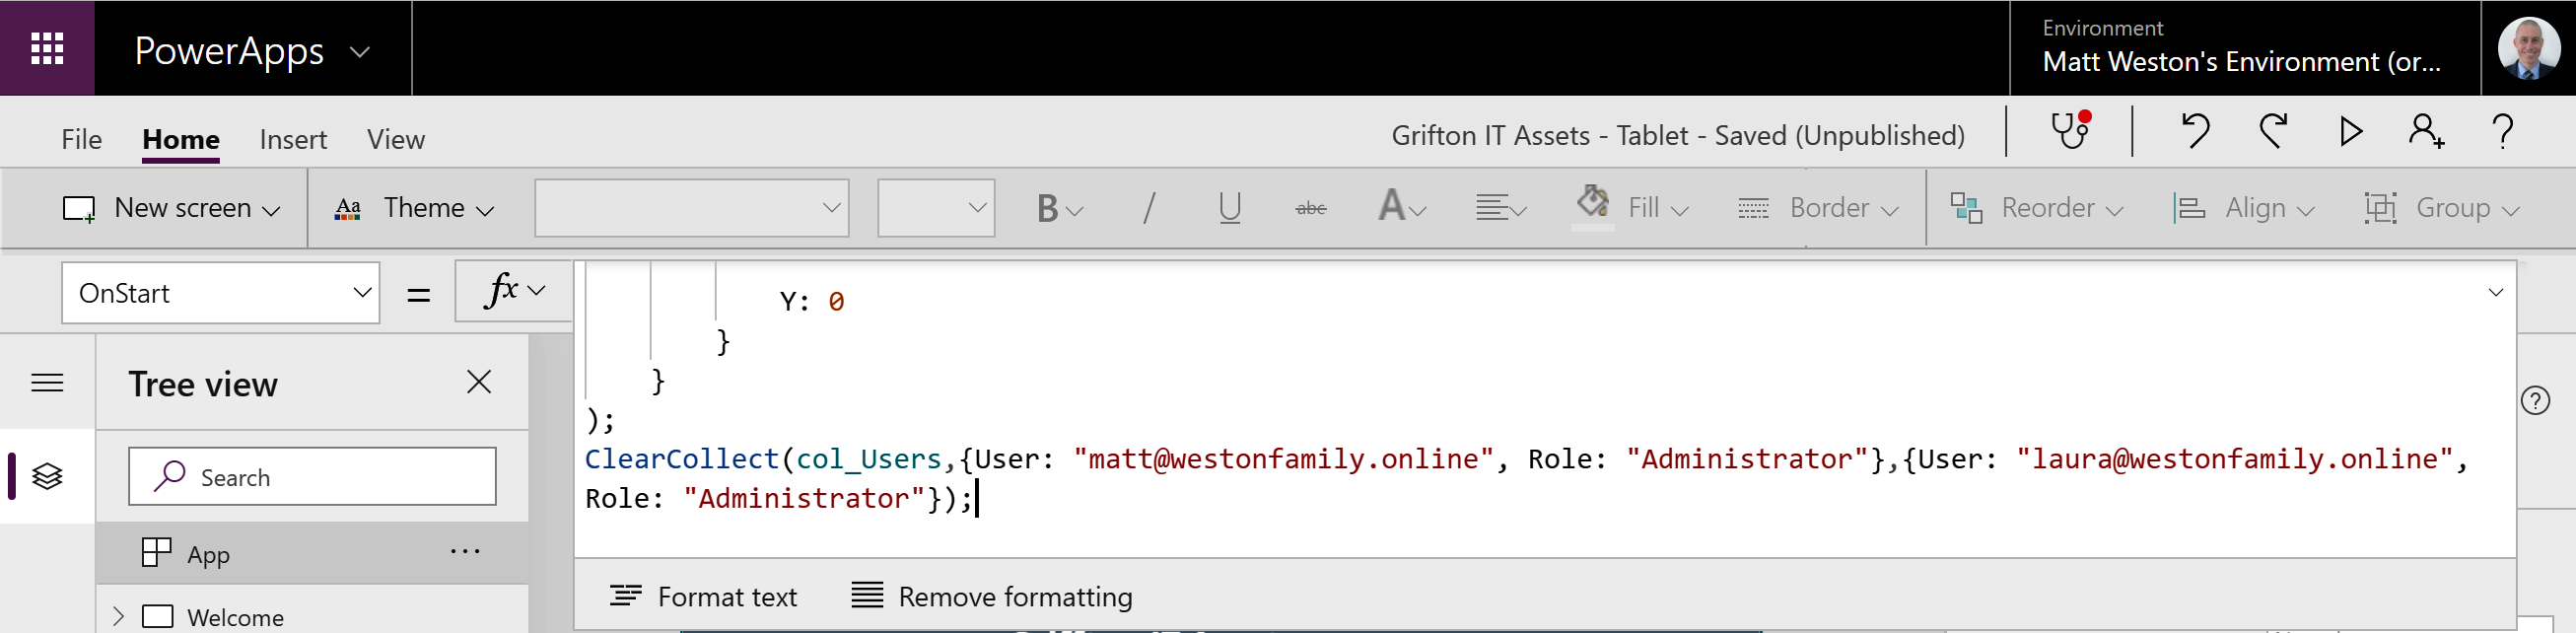Open Help question mark in header
The width and height of the screenshot is (2576, 633).
point(2503,131)
